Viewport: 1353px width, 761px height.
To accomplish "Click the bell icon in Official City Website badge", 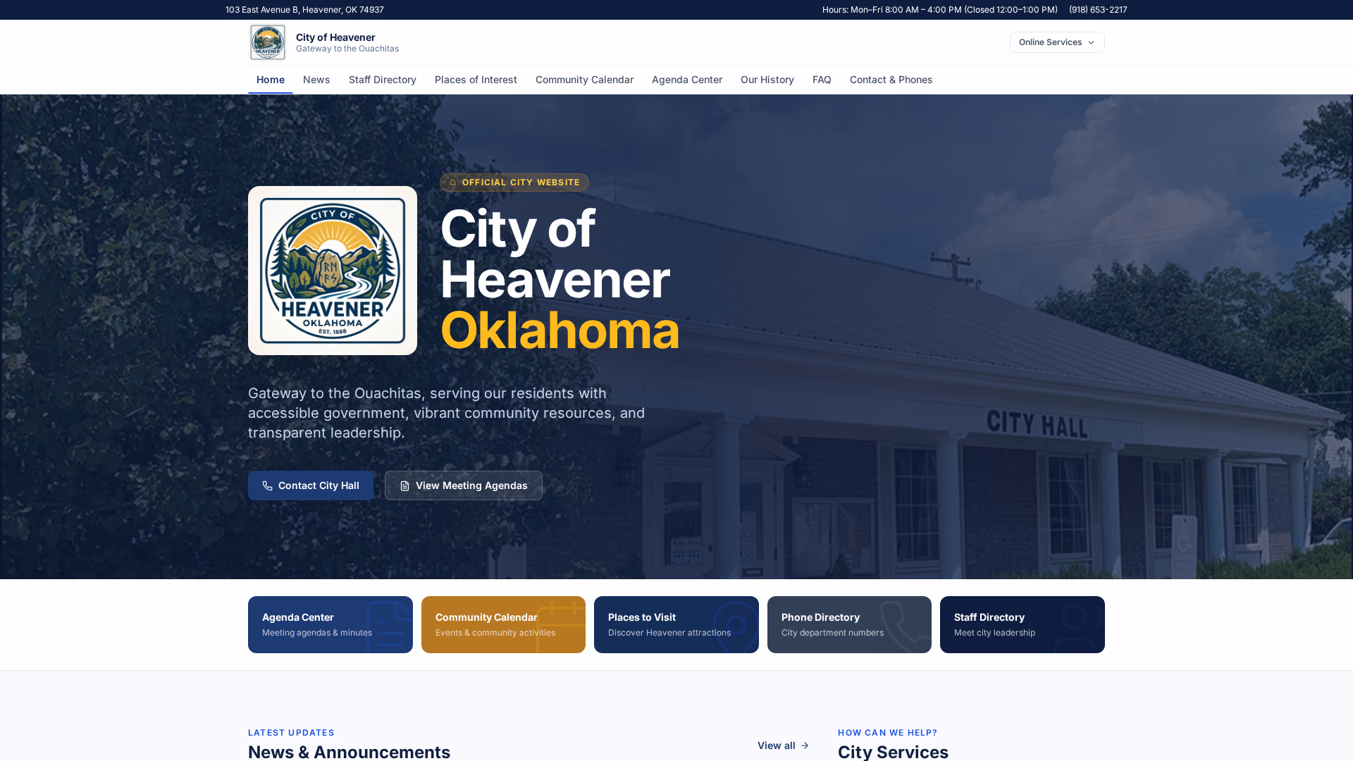I will pos(452,182).
